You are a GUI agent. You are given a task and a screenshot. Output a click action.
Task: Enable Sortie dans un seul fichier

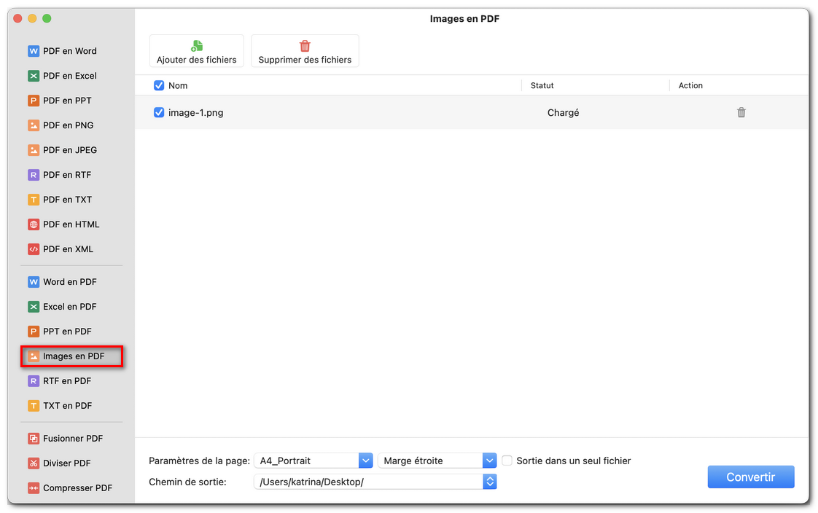(507, 461)
